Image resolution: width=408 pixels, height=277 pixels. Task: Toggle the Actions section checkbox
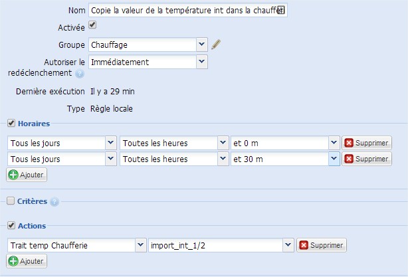(11, 226)
